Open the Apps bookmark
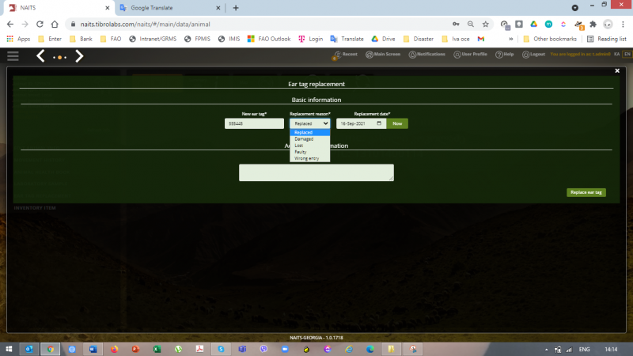The width and height of the screenshot is (633, 356). click(18, 39)
